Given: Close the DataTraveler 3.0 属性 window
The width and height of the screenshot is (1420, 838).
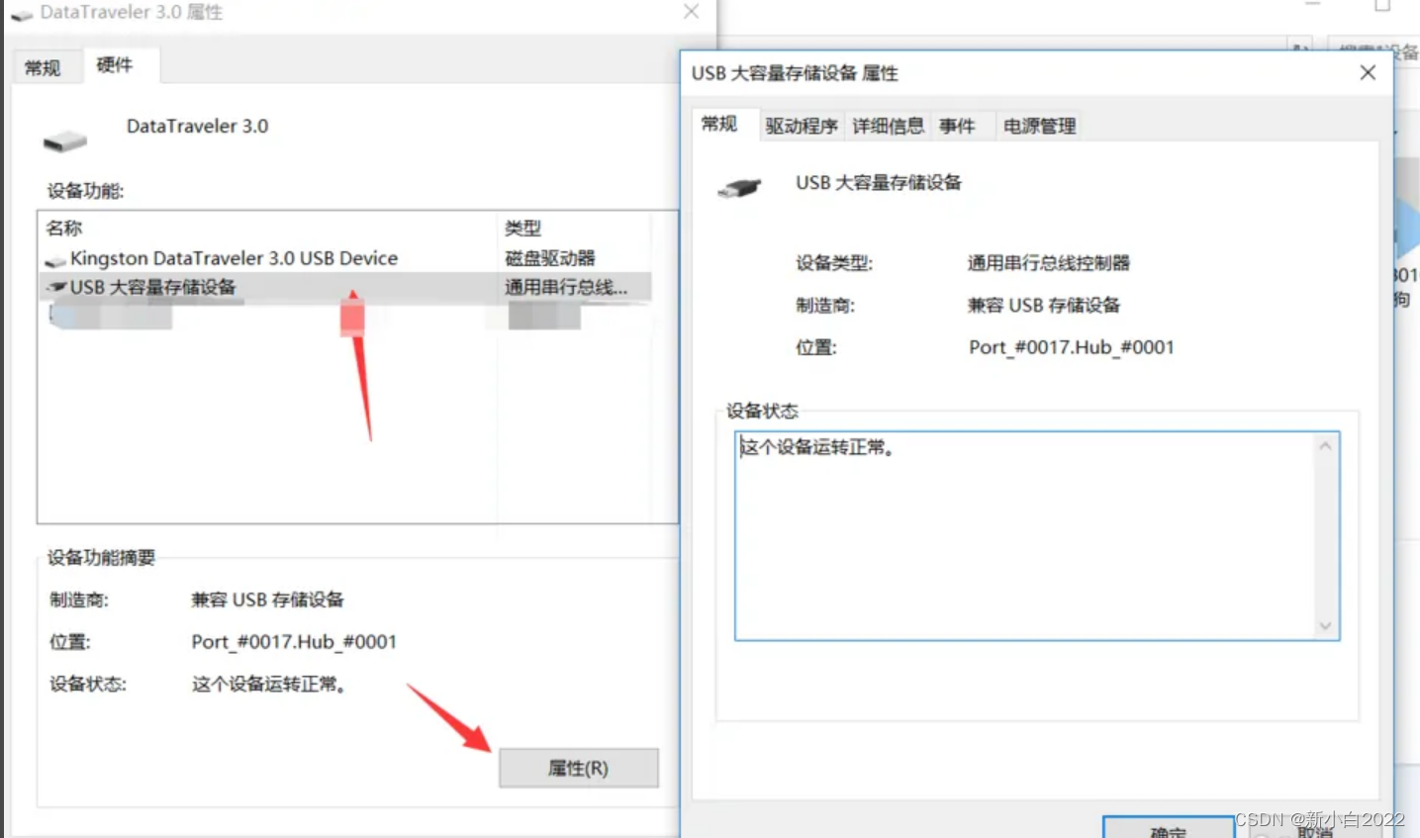Looking at the screenshot, I should point(691,12).
